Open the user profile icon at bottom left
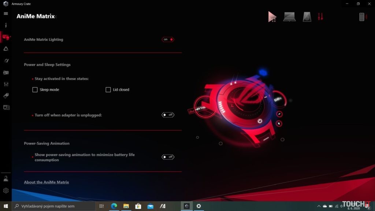375x211 pixels. point(5,178)
